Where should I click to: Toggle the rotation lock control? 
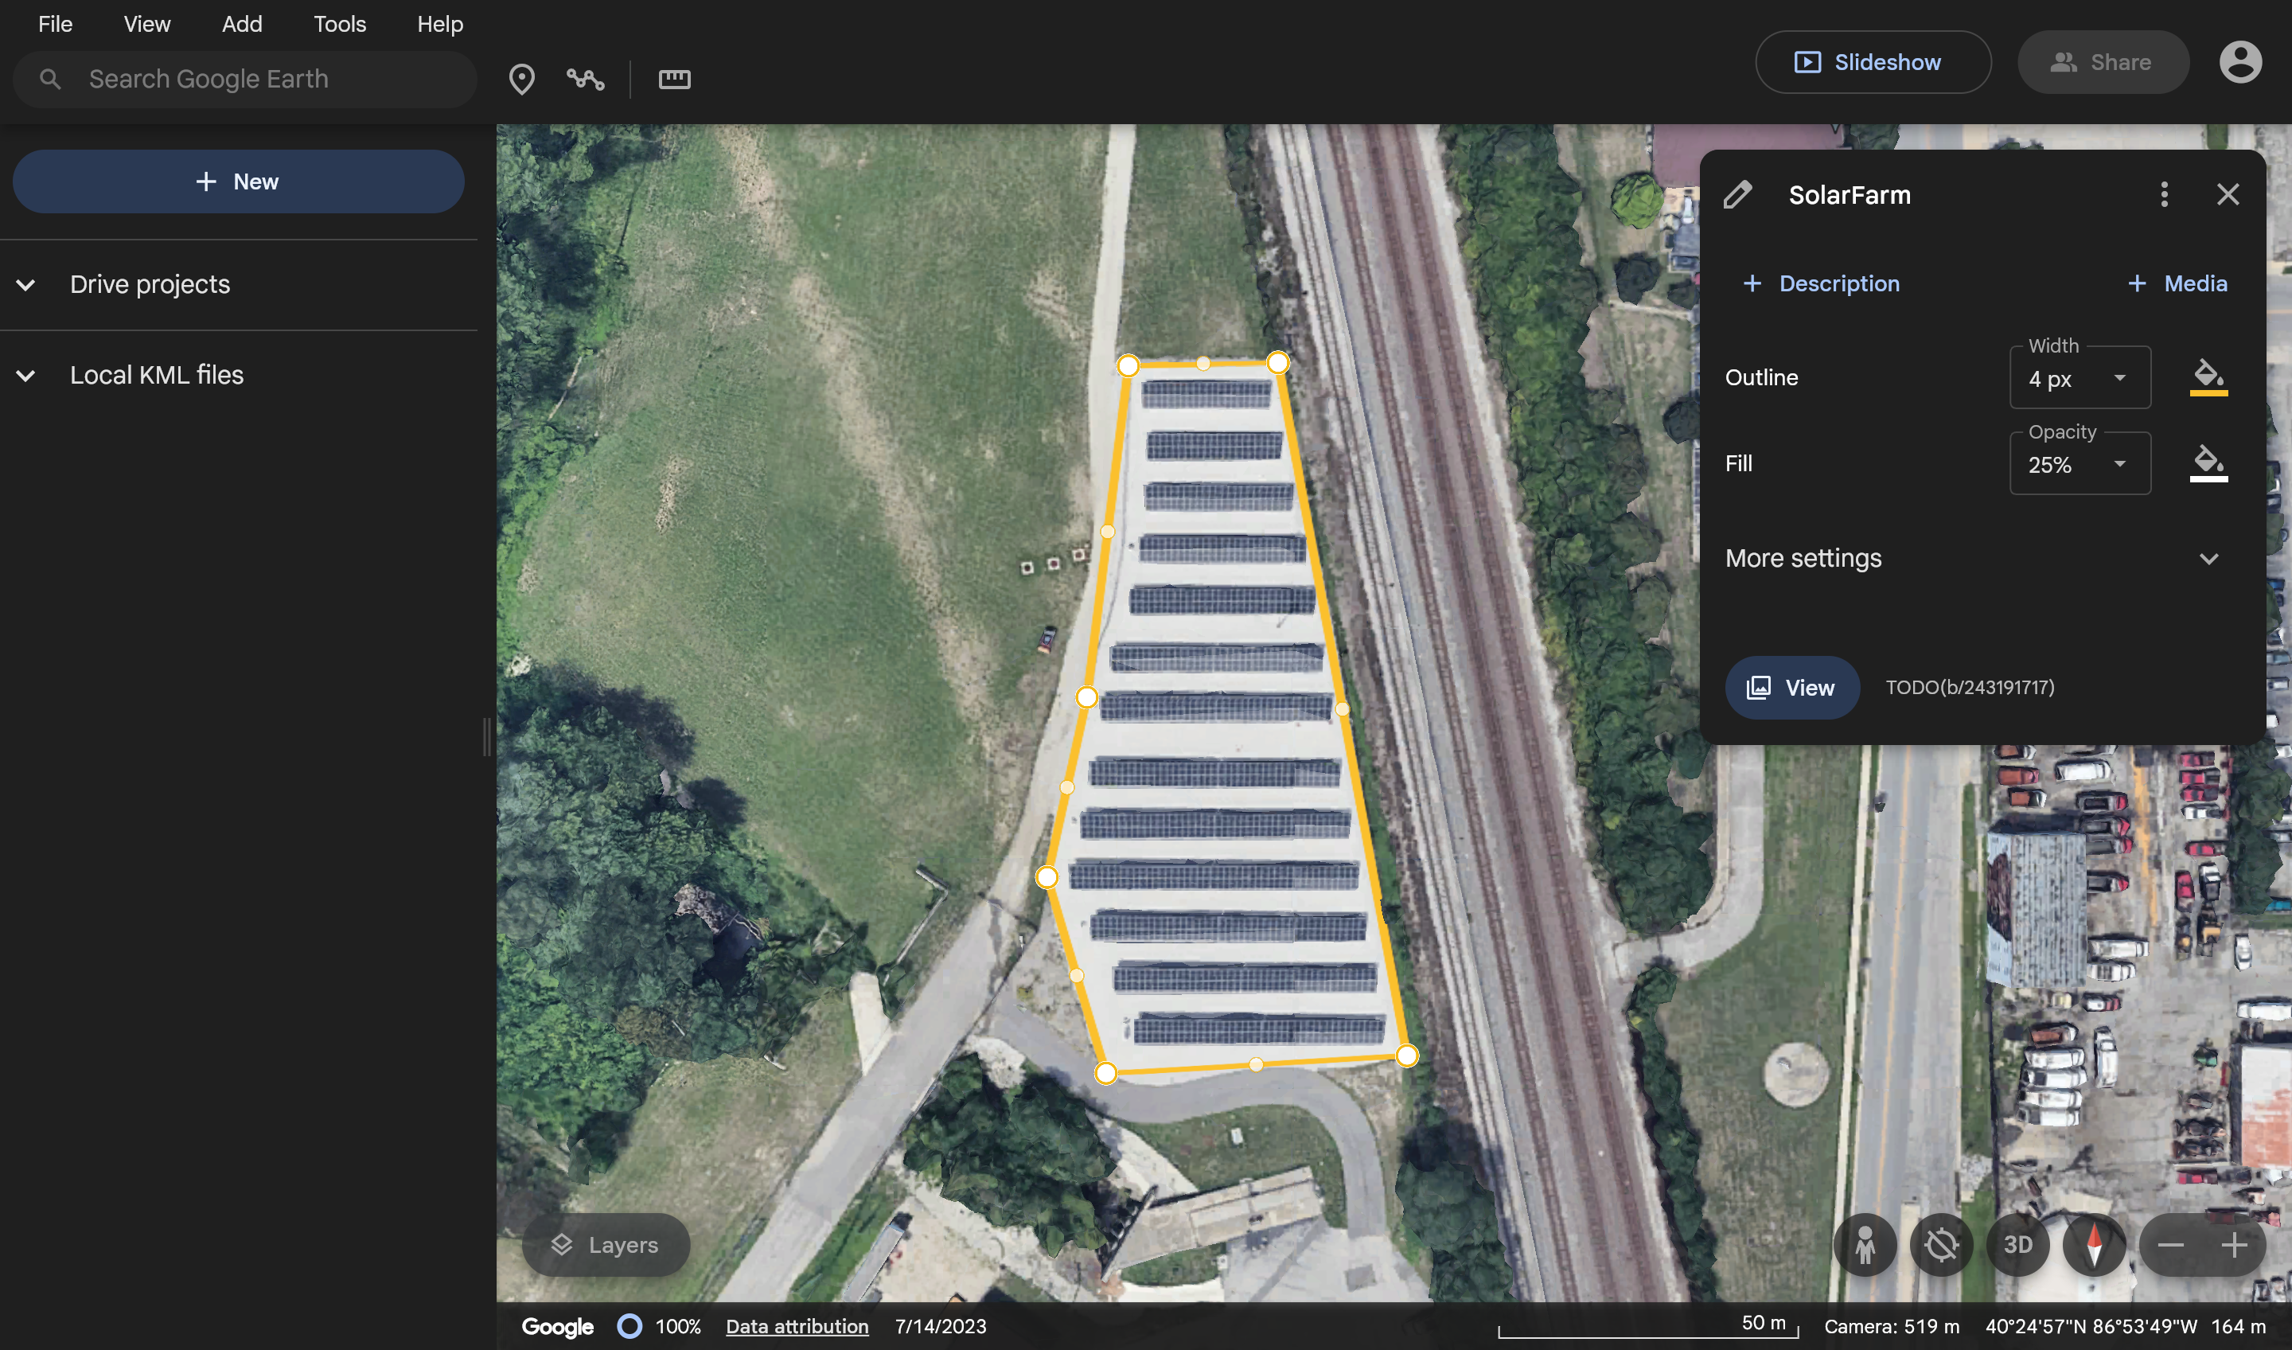(1941, 1244)
